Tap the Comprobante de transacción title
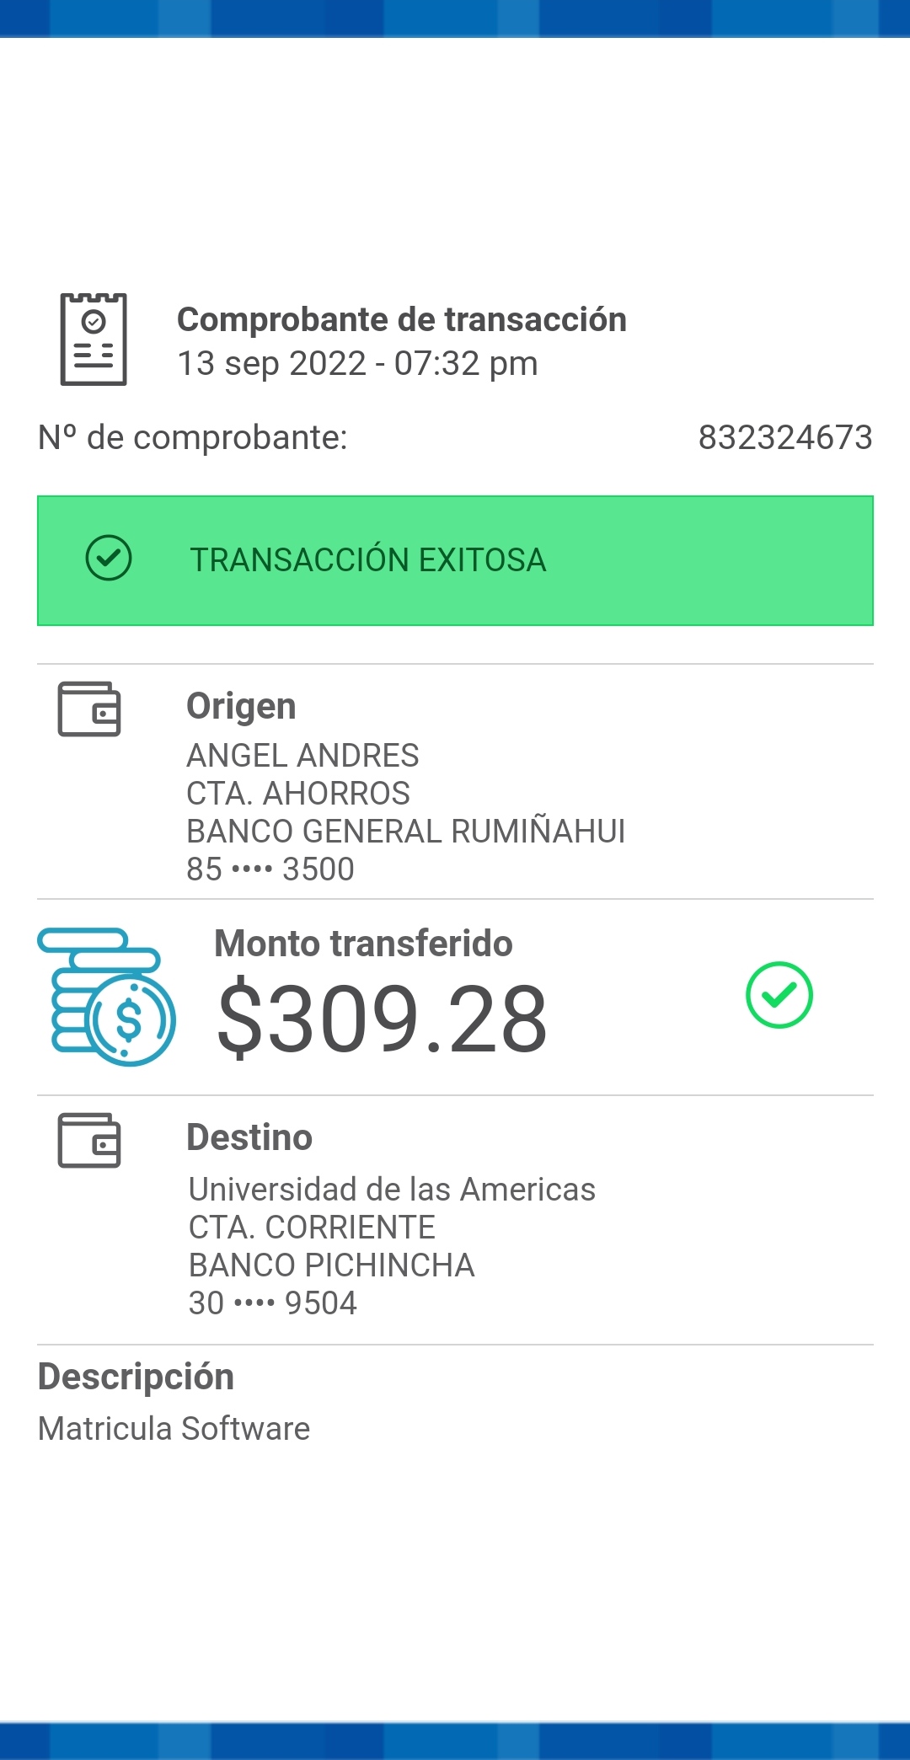Image resolution: width=910 pixels, height=1760 pixels. tap(401, 320)
